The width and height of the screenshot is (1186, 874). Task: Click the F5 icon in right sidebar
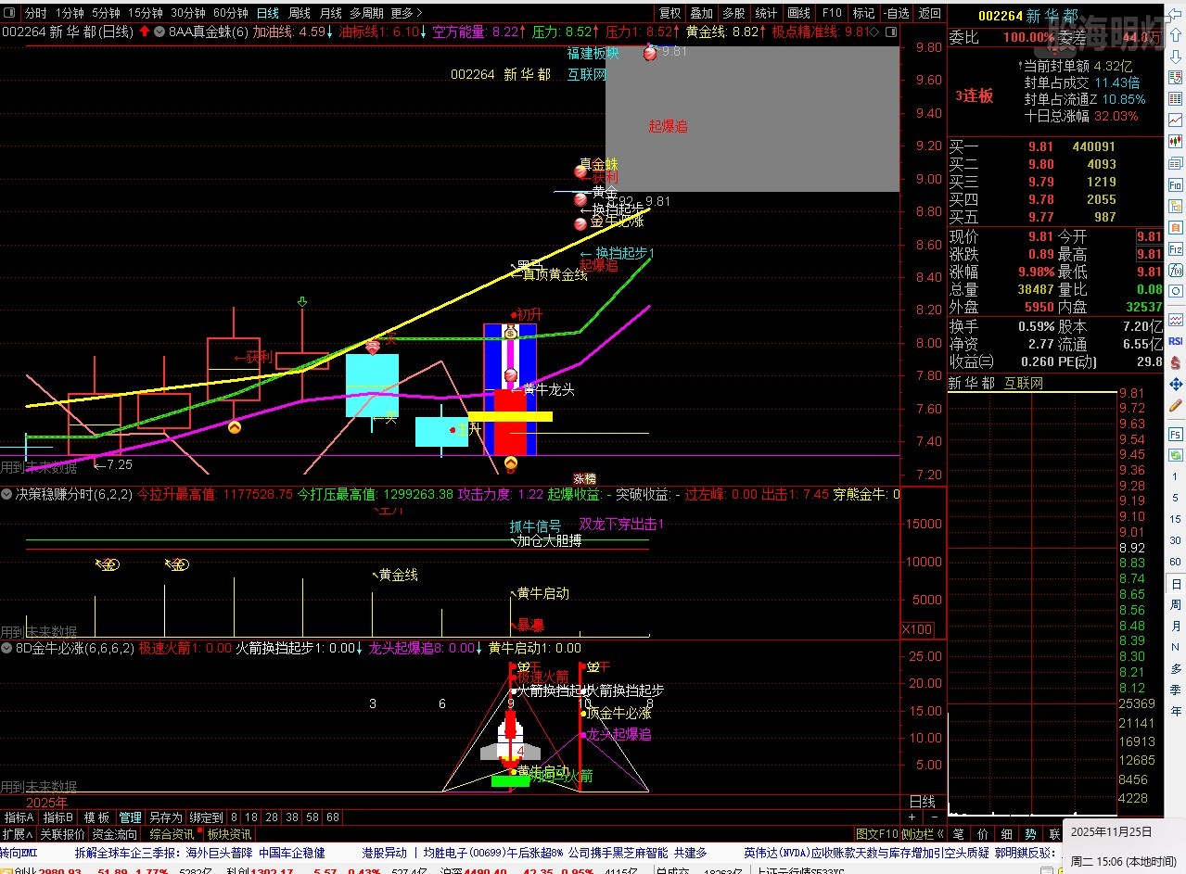1176,434
